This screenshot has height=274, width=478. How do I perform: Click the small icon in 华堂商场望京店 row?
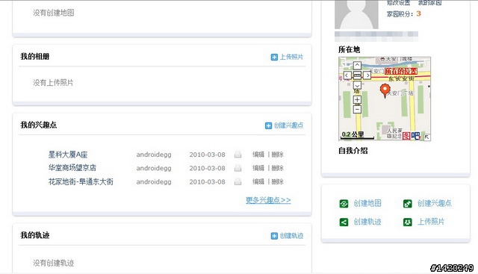[238, 168]
